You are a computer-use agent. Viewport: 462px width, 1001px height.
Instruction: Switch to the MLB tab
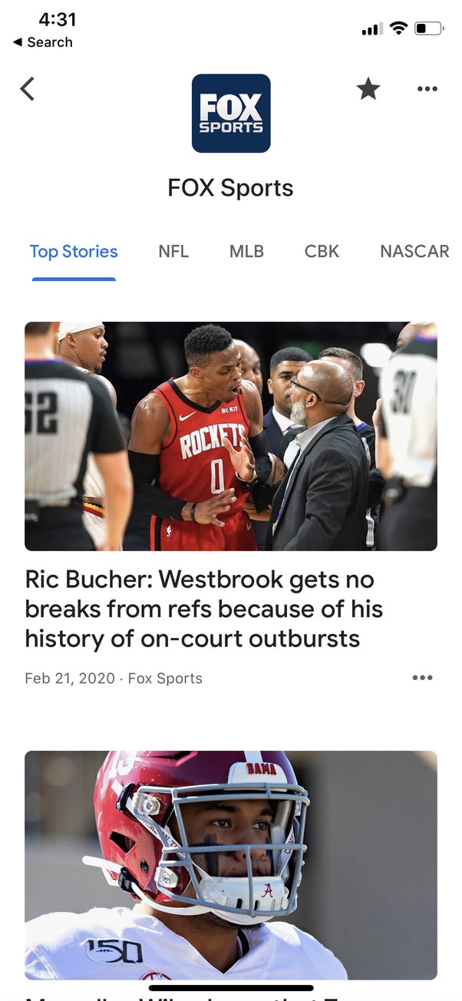[246, 252]
